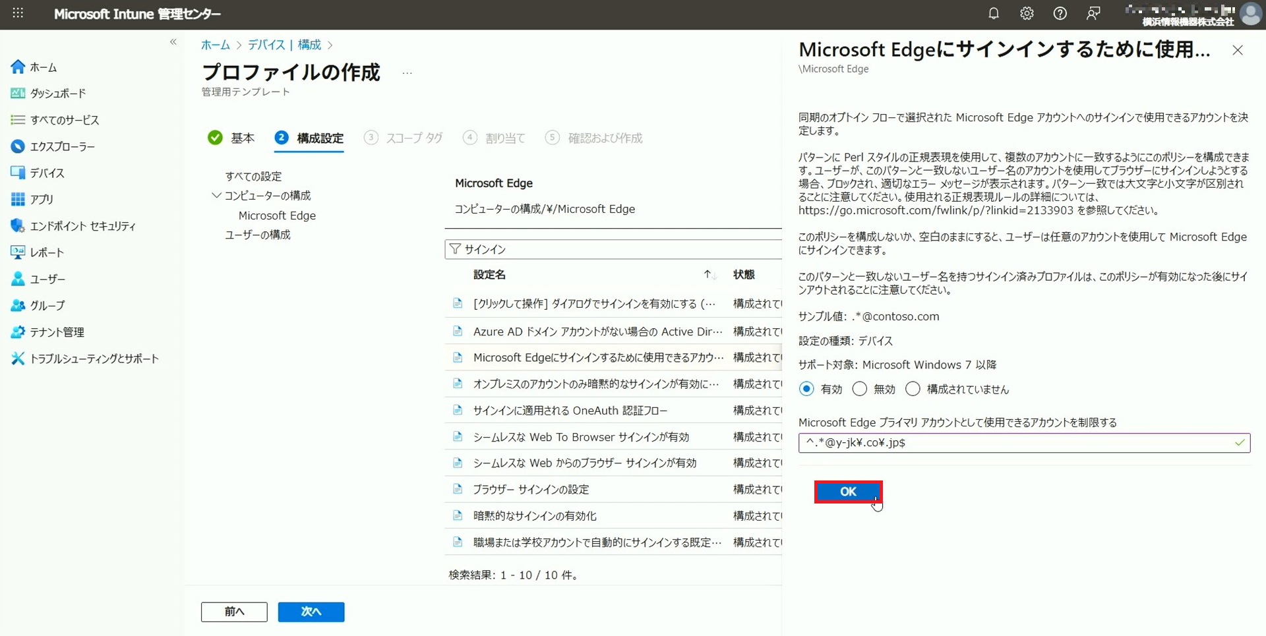Click the help question mark icon
The width and height of the screenshot is (1266, 636).
click(1060, 14)
